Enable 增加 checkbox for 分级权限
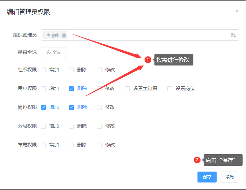Screen dimensions: 246x190 point(43,126)
